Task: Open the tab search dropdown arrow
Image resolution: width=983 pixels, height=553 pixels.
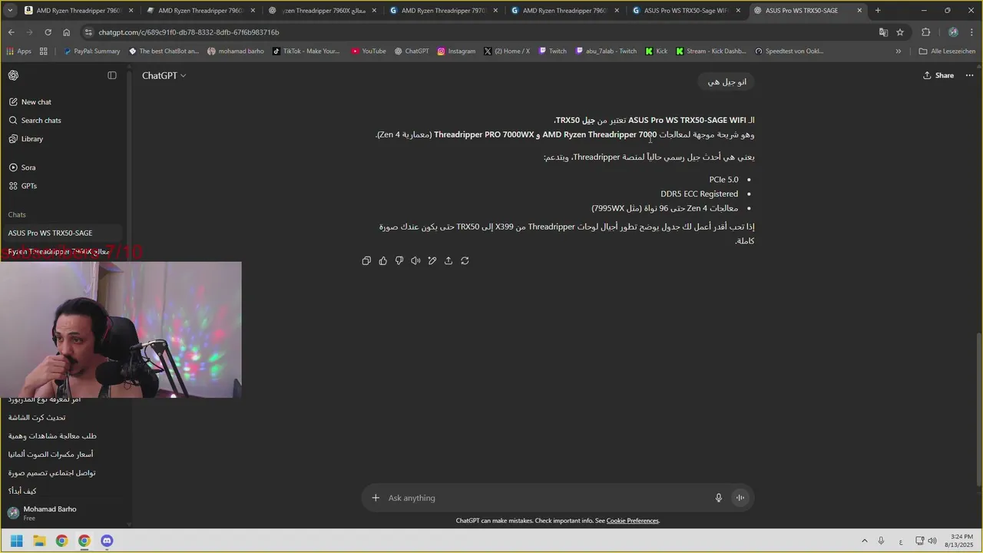Action: (x=10, y=11)
